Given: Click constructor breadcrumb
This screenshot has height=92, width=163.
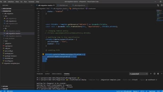Looking at the screenshot, I should point(92,8).
